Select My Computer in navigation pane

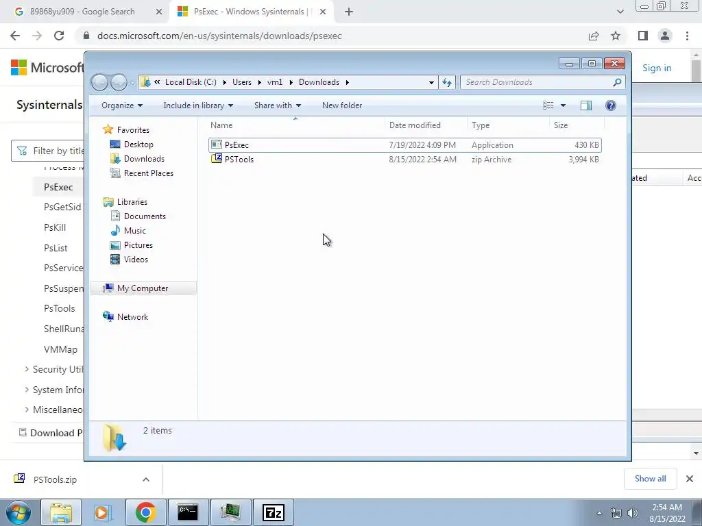coord(143,288)
